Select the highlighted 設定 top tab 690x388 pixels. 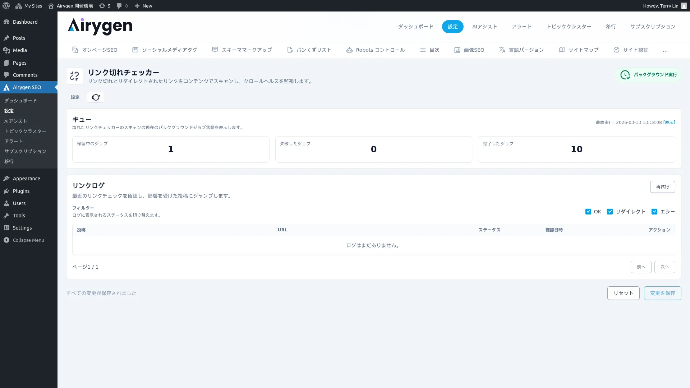pyautogui.click(x=452, y=27)
